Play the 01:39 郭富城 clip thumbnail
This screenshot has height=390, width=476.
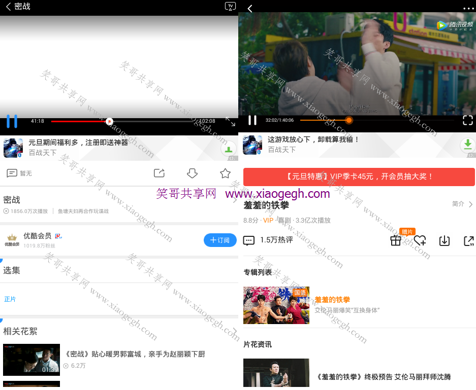tap(31, 360)
